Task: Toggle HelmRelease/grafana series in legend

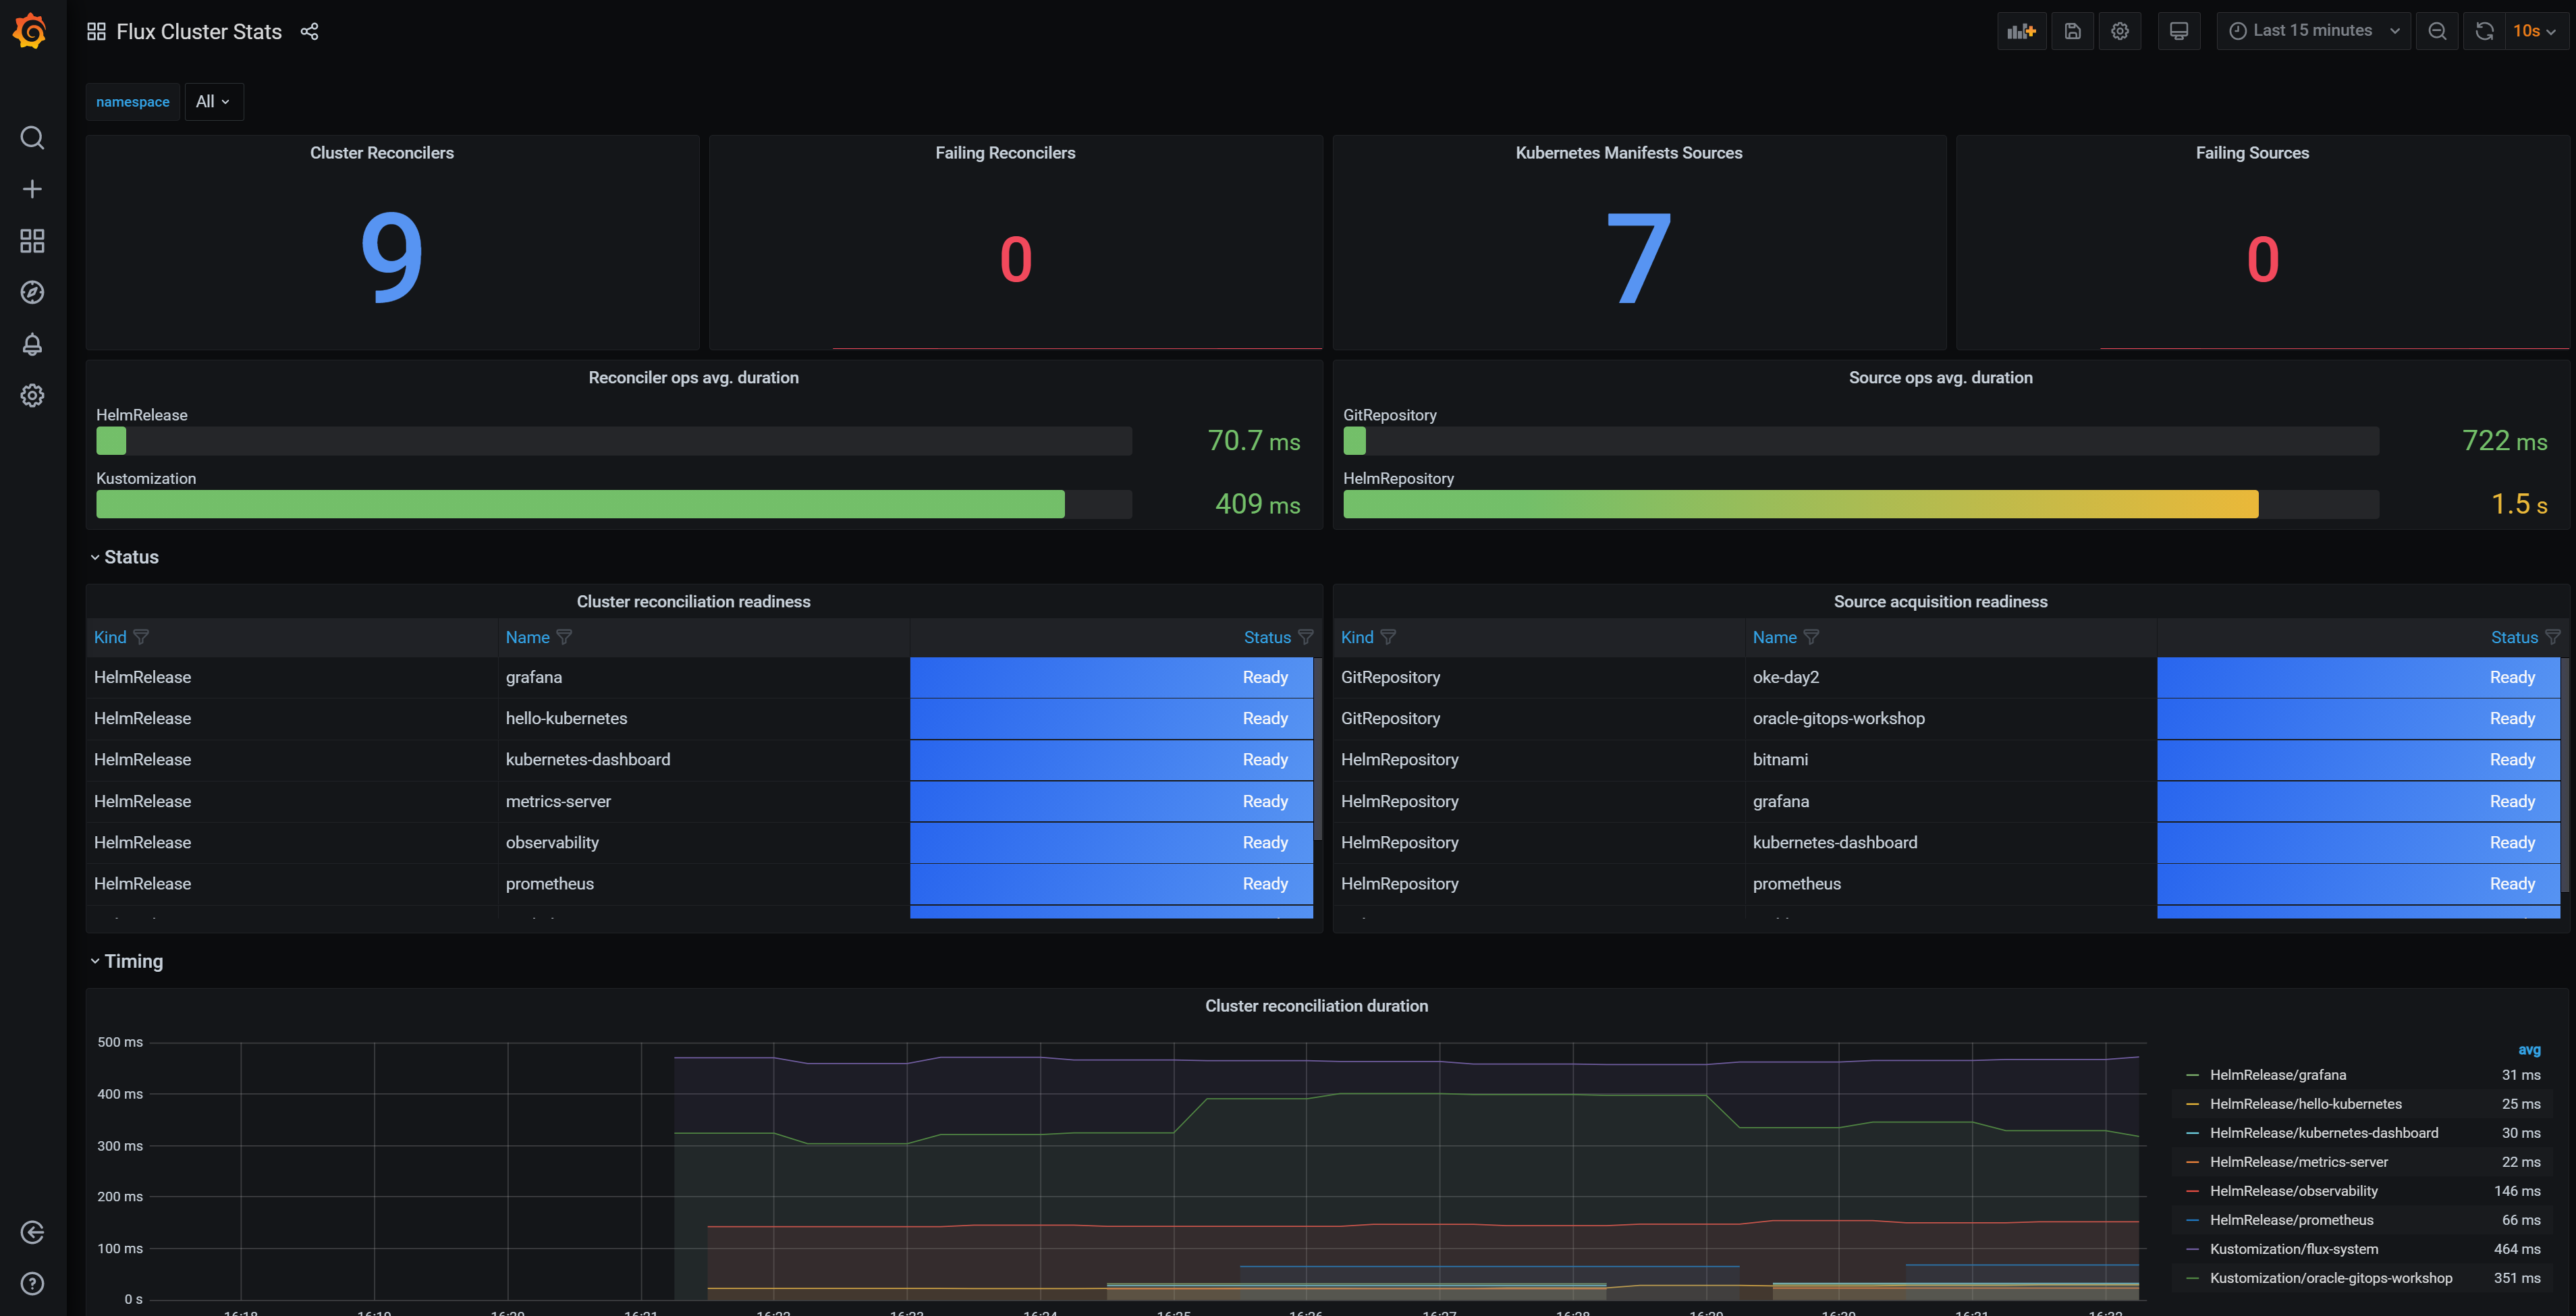Action: pyautogui.click(x=2277, y=1075)
